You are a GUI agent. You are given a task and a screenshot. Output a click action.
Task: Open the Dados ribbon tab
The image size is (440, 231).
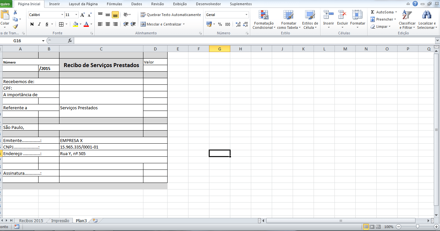137,4
